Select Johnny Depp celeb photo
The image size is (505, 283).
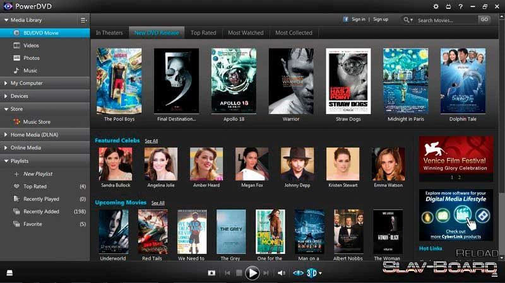point(297,164)
